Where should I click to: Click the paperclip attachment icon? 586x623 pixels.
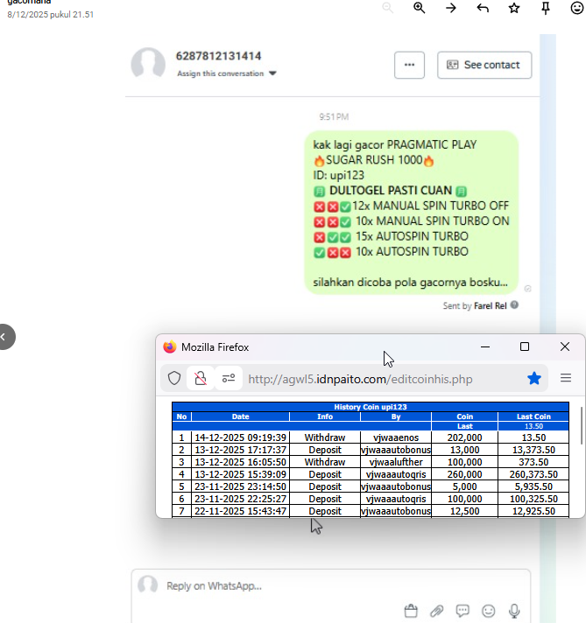[x=436, y=611]
